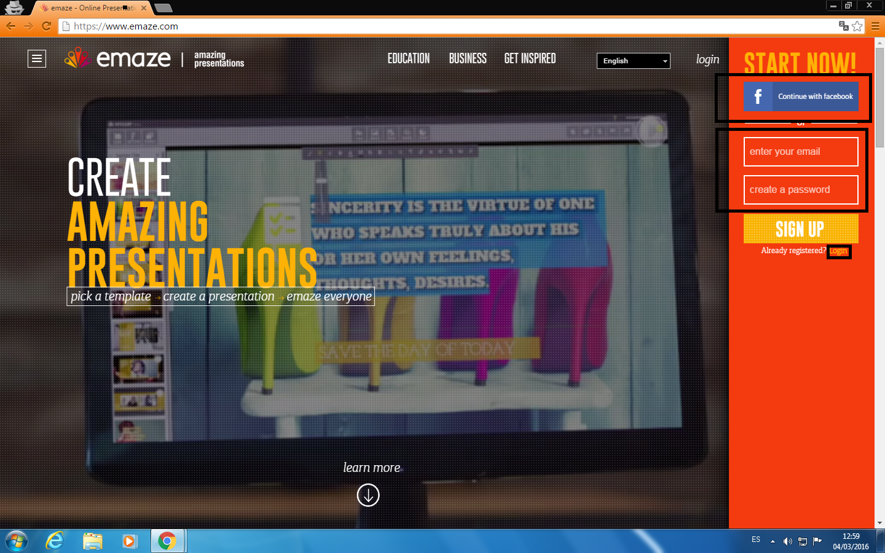Click scrollbar down arrow
This screenshot has height=553, width=885.
(879, 524)
